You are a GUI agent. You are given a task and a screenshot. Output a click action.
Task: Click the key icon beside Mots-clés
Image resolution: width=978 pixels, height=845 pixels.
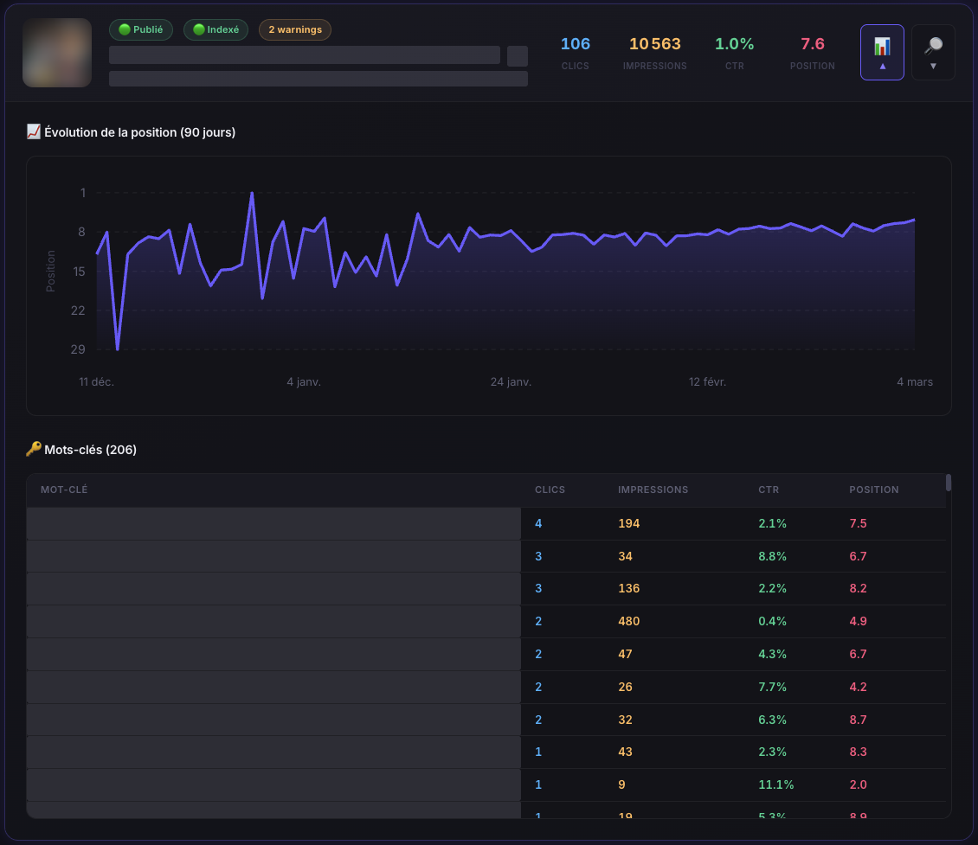[x=34, y=449]
